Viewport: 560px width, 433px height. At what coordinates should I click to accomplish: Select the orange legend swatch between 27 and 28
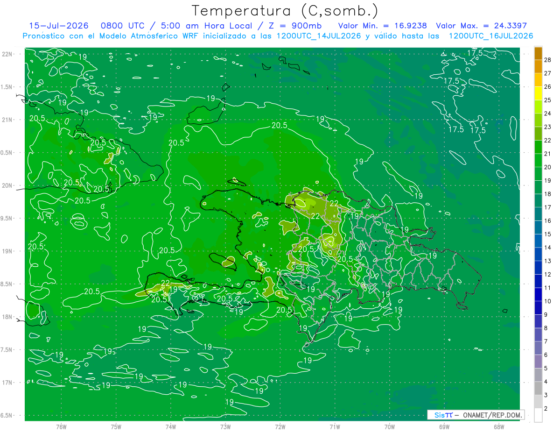(x=538, y=67)
